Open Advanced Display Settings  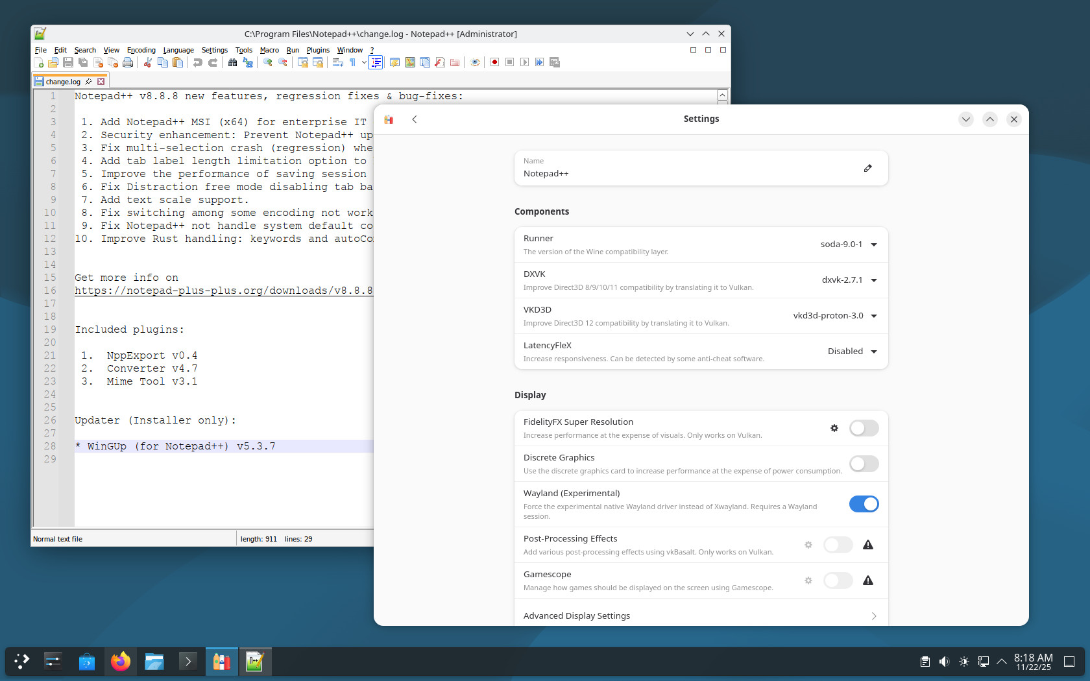click(701, 615)
